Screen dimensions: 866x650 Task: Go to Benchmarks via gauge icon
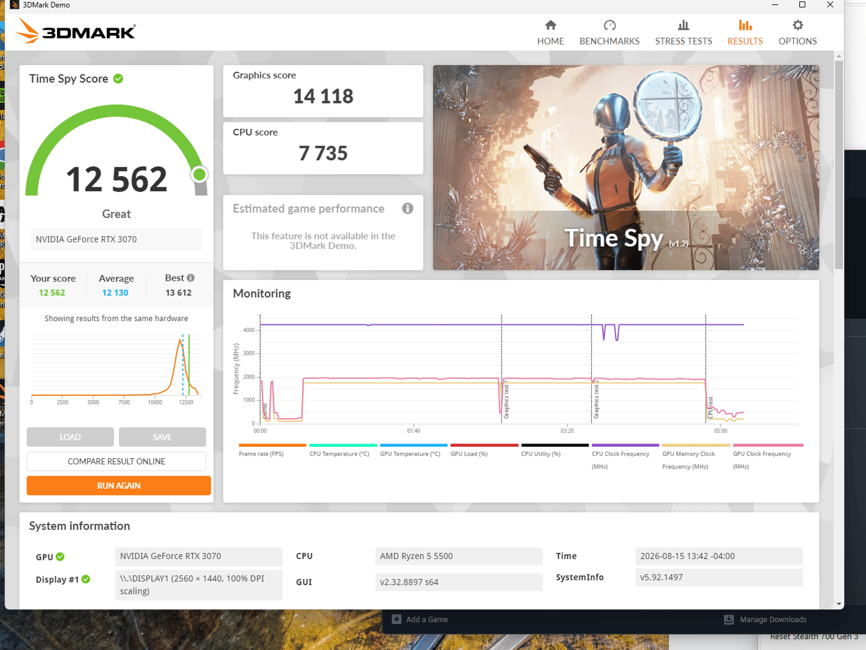coord(609,25)
